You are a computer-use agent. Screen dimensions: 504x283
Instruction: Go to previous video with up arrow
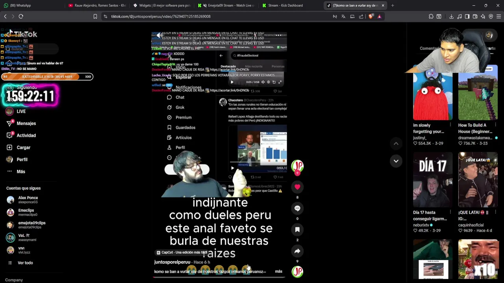coord(396,144)
